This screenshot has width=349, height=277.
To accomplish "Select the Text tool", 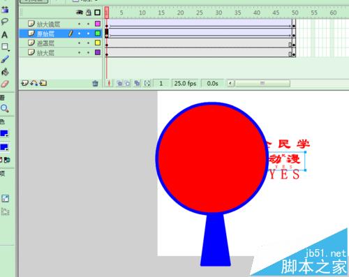I will click(4, 35).
